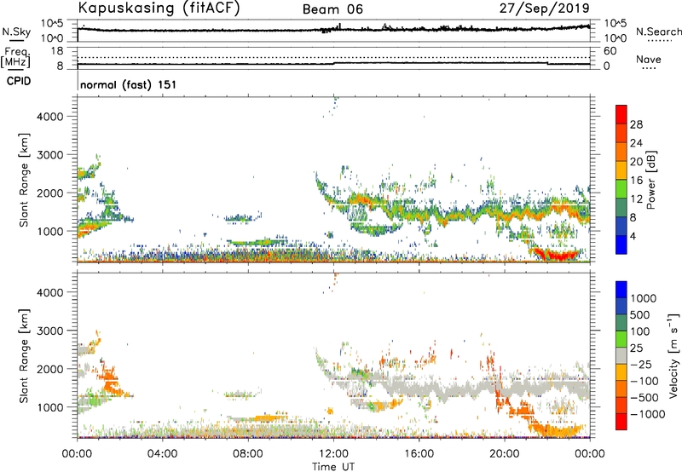The height and width of the screenshot is (472, 682).
Task: Click the 60 tick on Nave axis
Action: coord(610,51)
